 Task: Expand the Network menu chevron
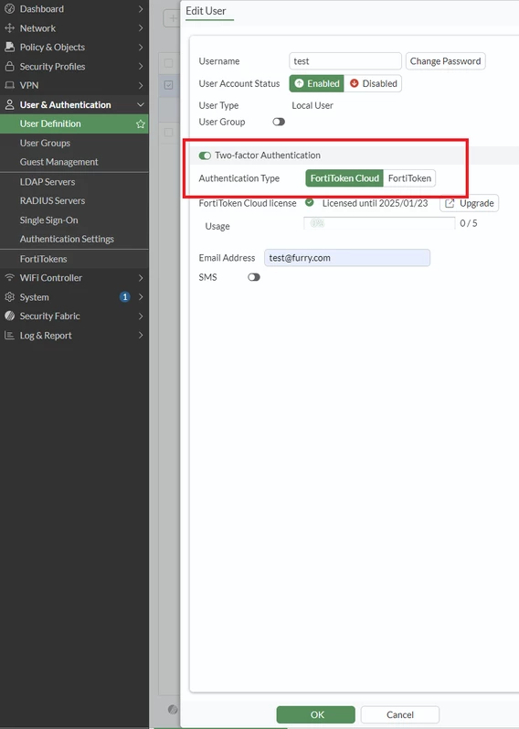[x=141, y=28]
